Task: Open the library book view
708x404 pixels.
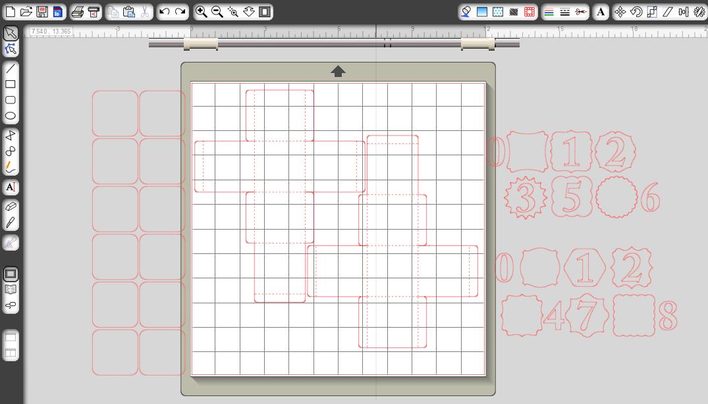Action: (x=11, y=290)
